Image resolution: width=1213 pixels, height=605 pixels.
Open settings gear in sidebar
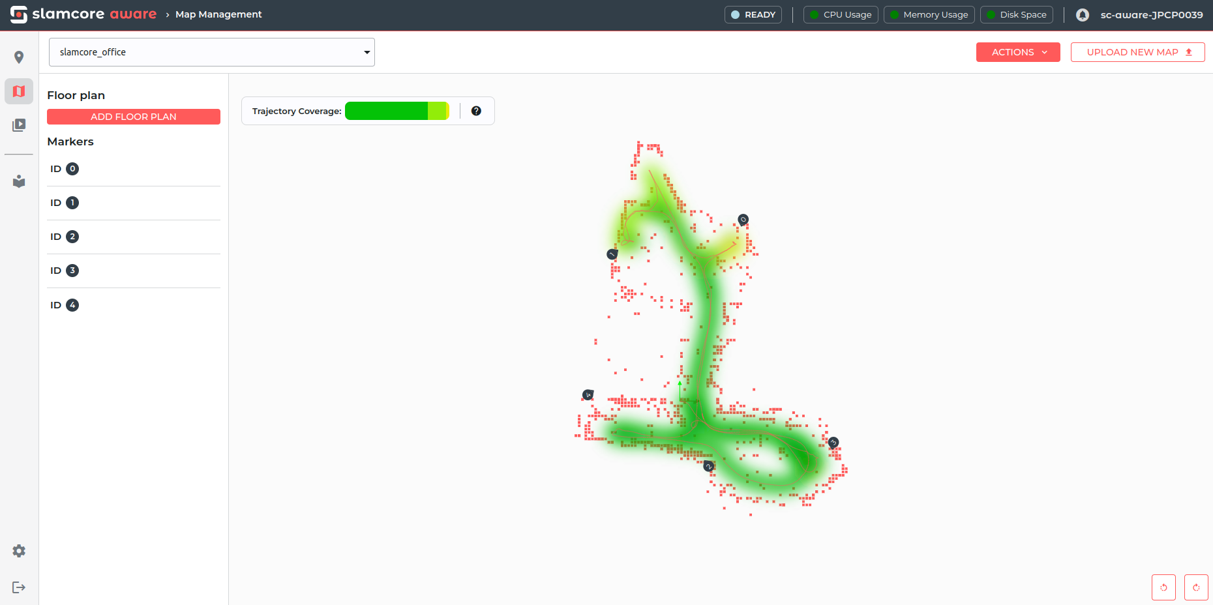[x=19, y=551]
